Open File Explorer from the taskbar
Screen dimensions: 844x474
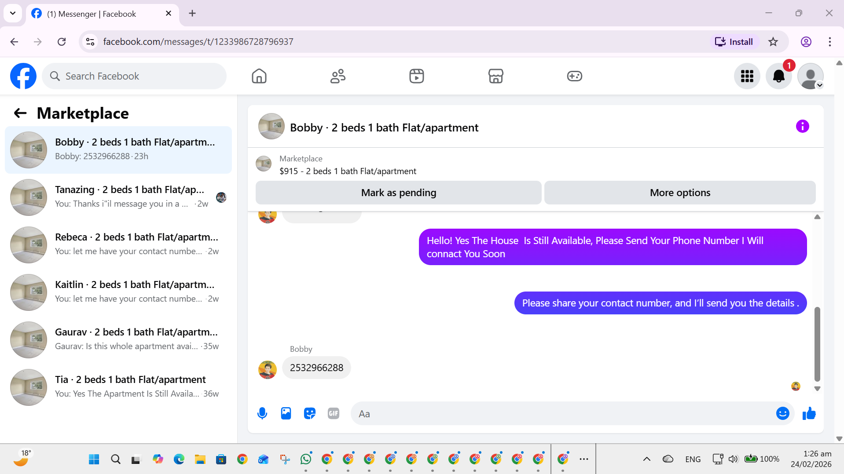pyautogui.click(x=200, y=459)
